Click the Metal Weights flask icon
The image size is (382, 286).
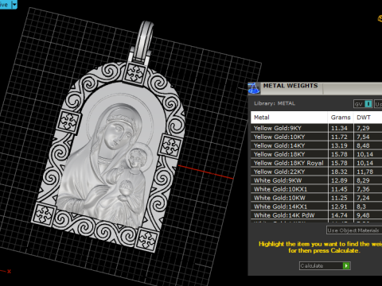coord(254,88)
